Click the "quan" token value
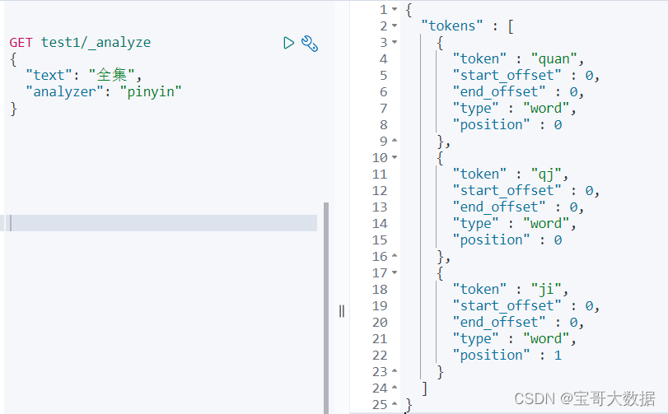This screenshot has width=668, height=414. click(554, 59)
